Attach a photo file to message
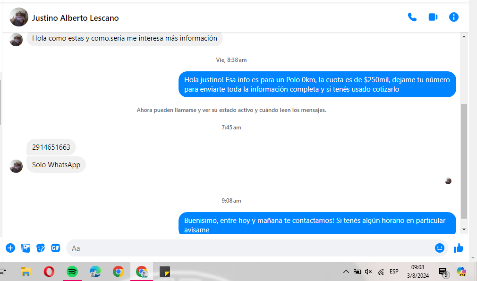The height and width of the screenshot is (281, 477). [x=26, y=248]
